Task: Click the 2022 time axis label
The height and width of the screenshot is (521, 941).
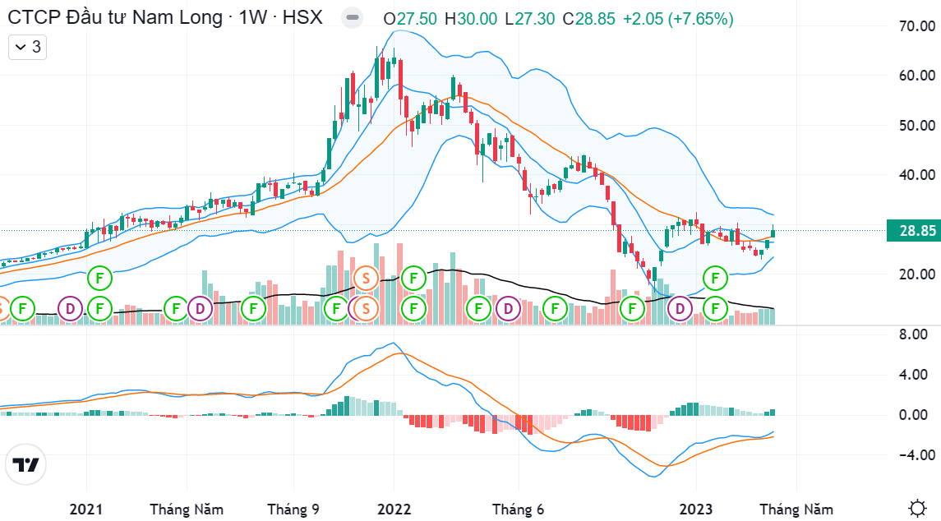Action: click(394, 509)
